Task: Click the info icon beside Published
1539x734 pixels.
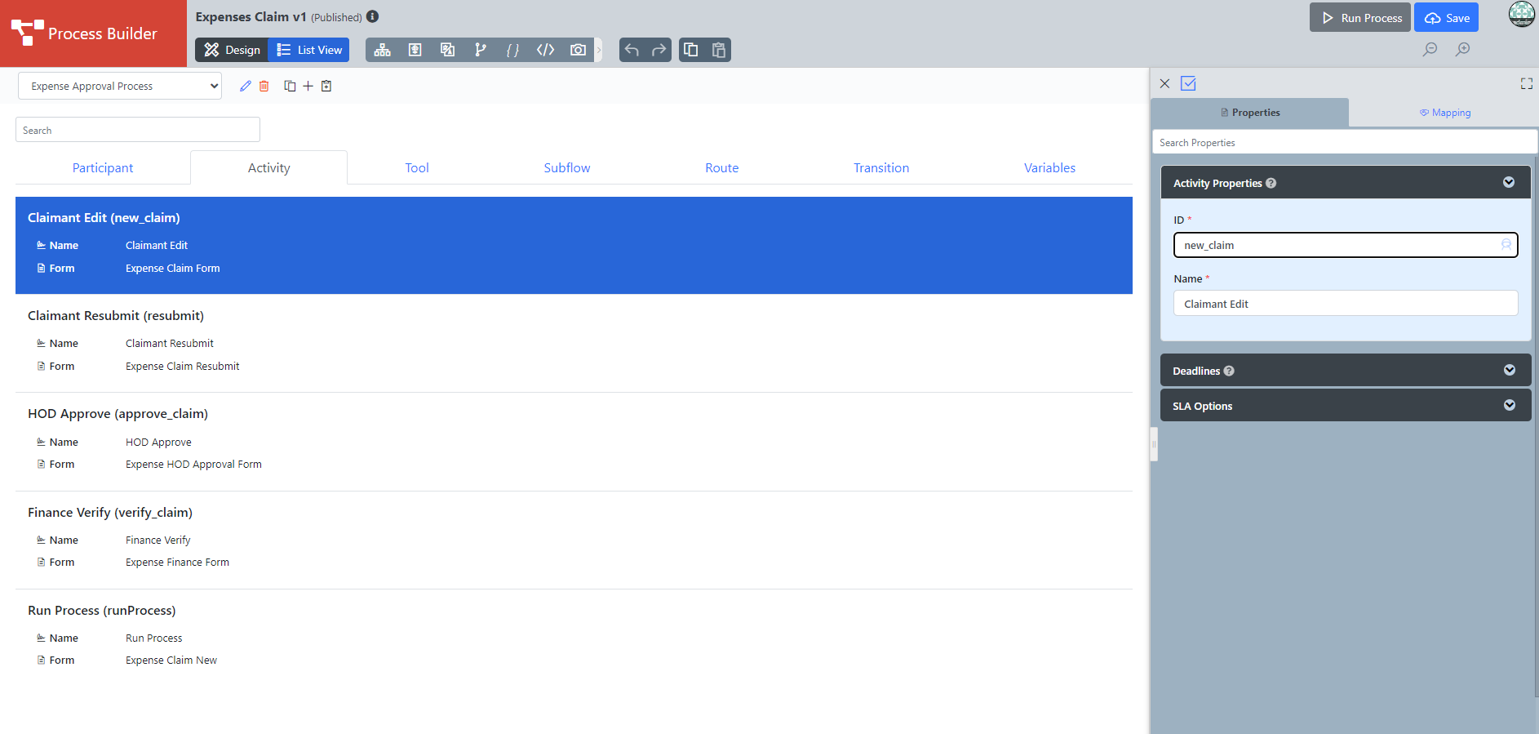Action: 372,16
